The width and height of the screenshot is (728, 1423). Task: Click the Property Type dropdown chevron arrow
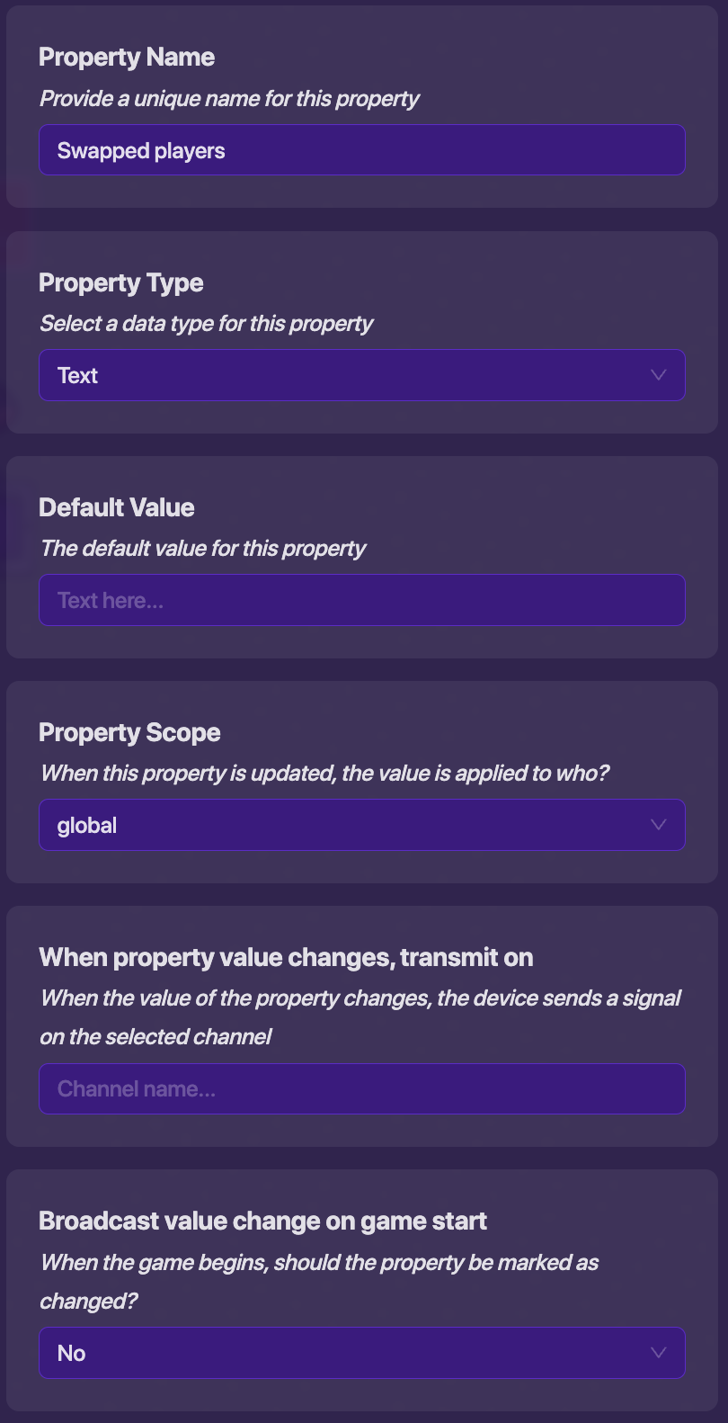[x=658, y=375]
